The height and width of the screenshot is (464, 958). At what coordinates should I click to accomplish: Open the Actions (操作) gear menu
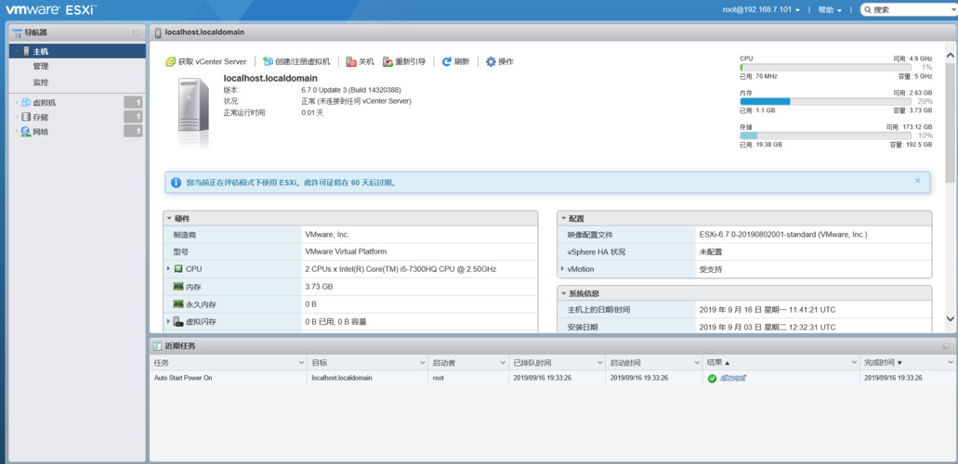(499, 61)
